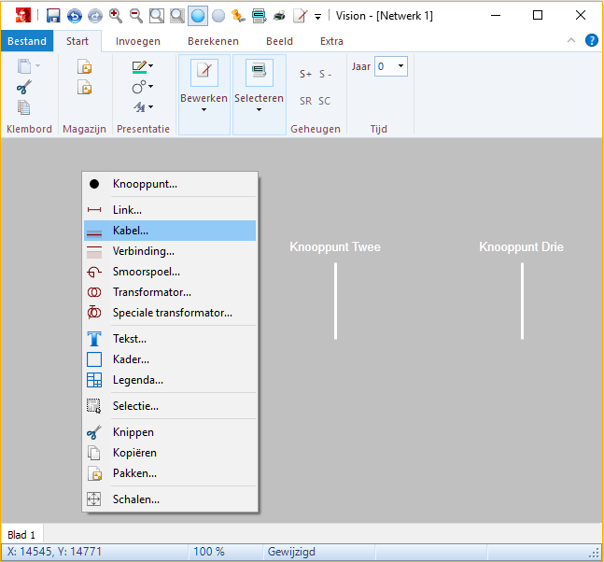The width and height of the screenshot is (604, 562).
Task: Collapse the ribbon using the chevron arrow
Action: click(571, 41)
